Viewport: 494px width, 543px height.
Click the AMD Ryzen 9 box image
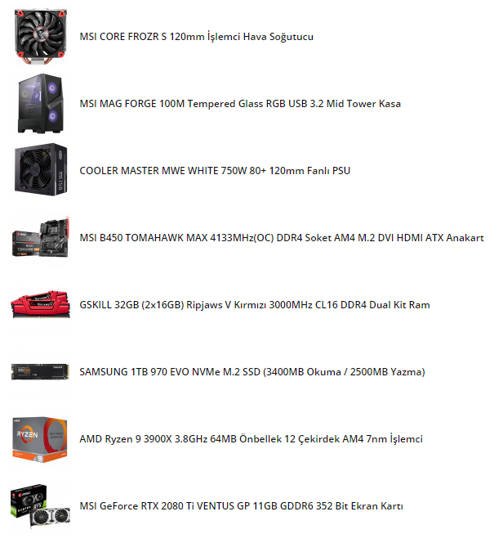click(x=40, y=439)
